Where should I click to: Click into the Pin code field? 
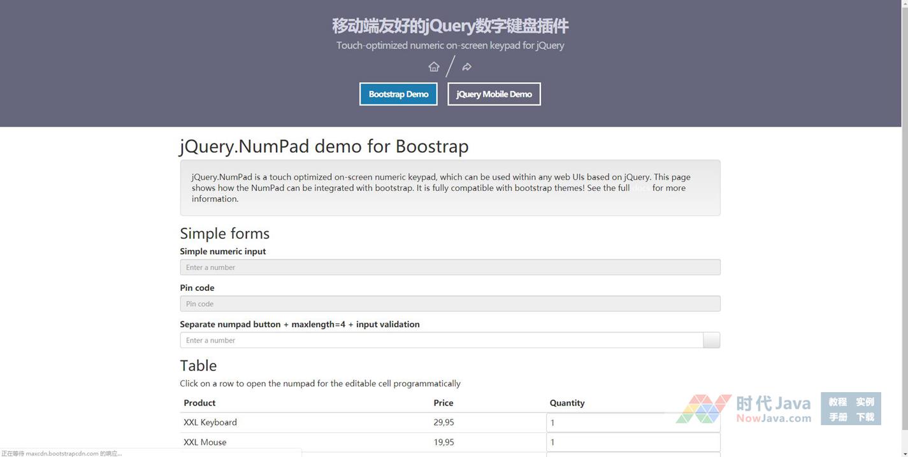click(x=450, y=304)
